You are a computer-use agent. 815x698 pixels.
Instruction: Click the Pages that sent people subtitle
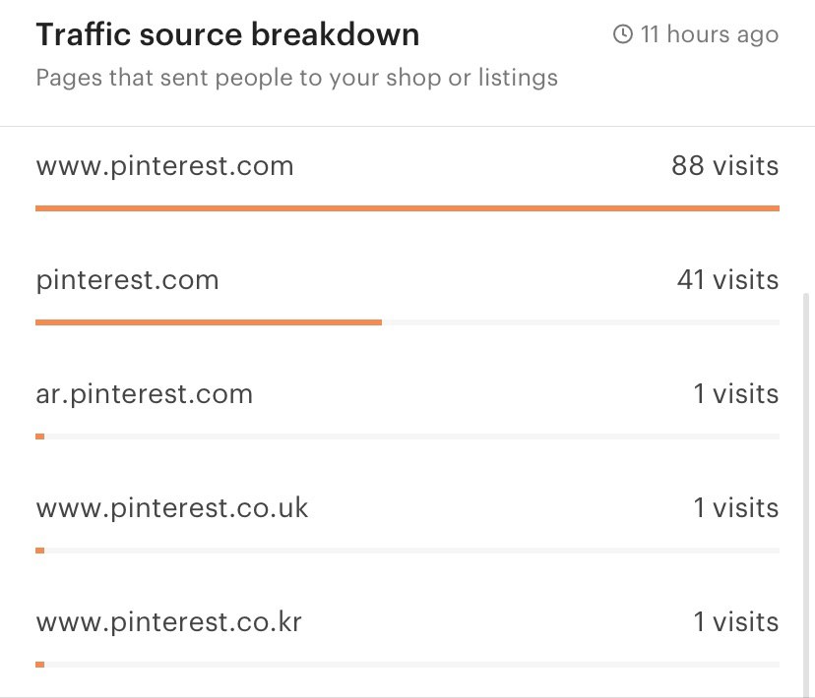[x=297, y=79]
